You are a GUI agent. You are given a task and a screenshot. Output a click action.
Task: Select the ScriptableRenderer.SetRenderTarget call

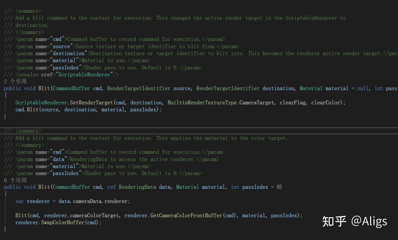point(65,102)
